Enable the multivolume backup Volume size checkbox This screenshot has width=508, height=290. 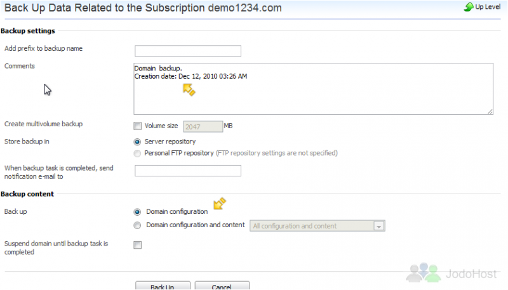[x=138, y=126]
